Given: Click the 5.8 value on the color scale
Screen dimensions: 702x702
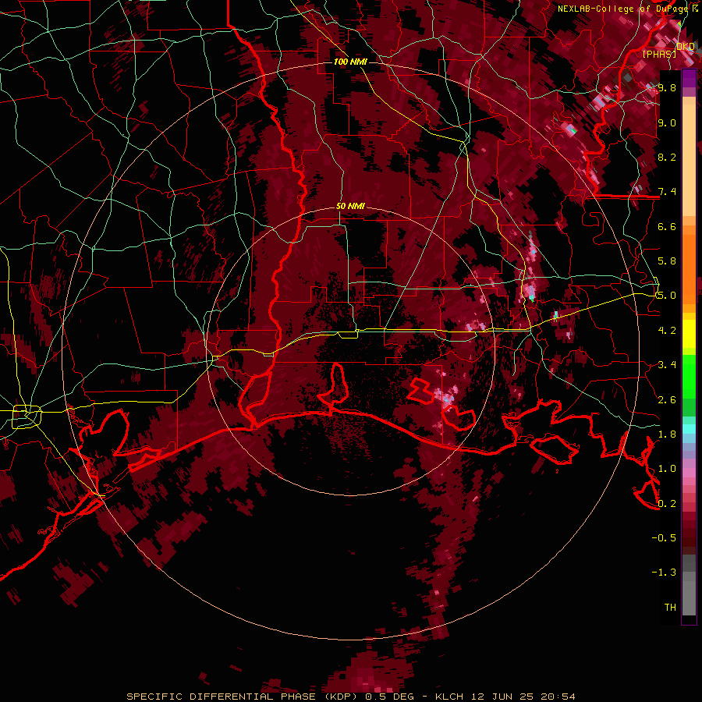Looking at the screenshot, I should click(x=667, y=261).
